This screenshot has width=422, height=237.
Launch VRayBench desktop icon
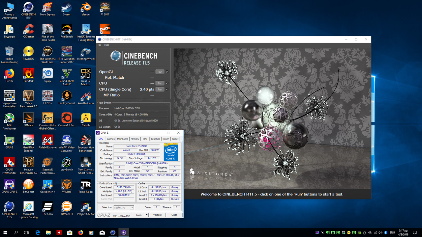tap(67, 164)
